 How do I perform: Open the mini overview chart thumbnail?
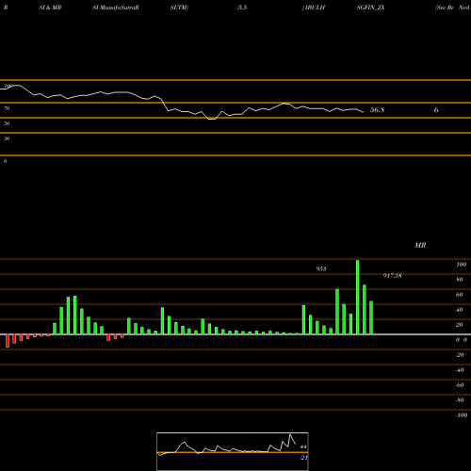233,451
